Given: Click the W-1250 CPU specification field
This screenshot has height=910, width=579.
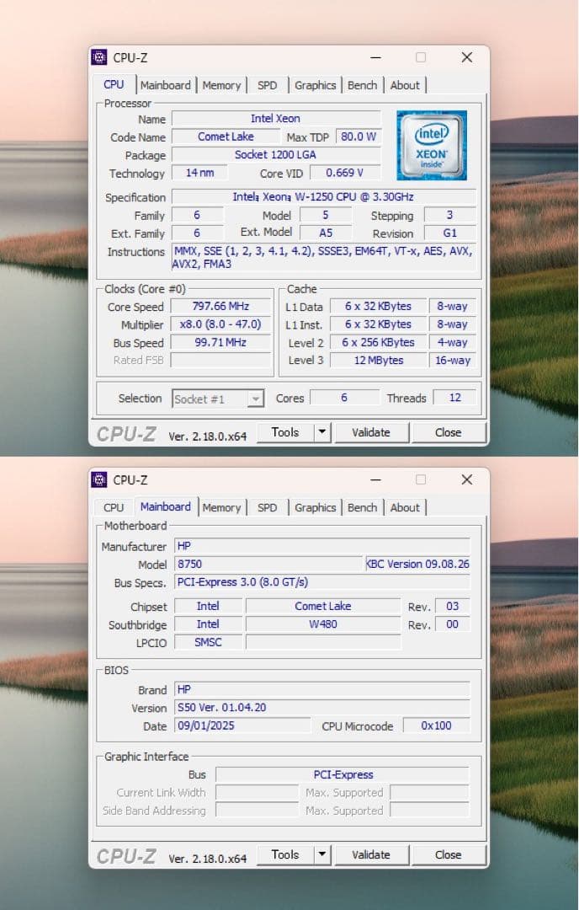Looking at the screenshot, I should click(x=323, y=196).
